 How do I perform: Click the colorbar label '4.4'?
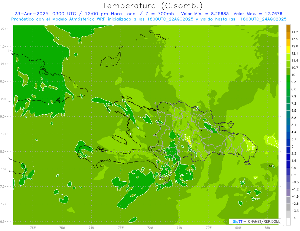294,132
